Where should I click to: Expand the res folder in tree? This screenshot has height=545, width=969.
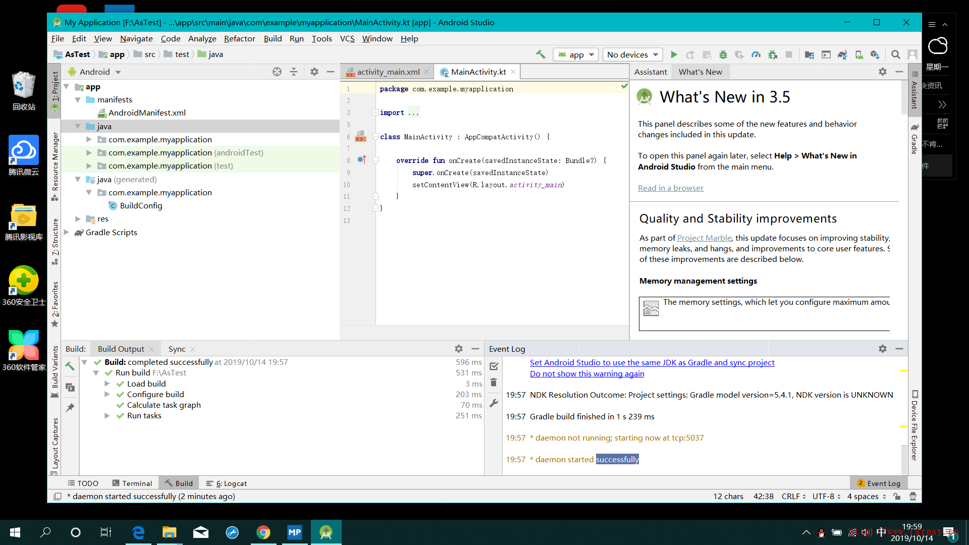coord(78,219)
